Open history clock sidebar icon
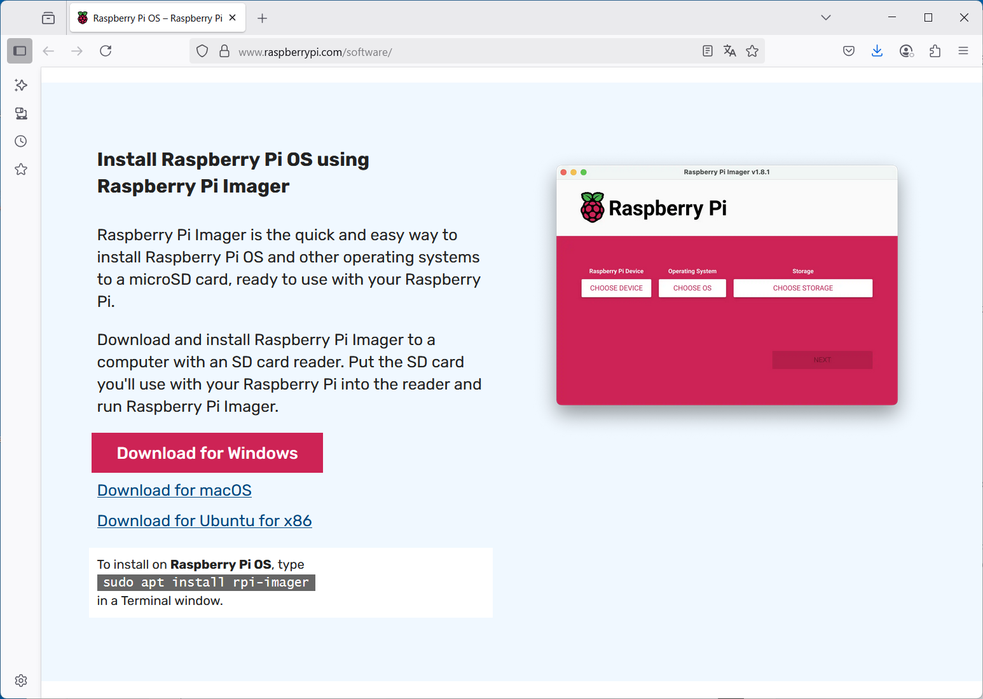Viewport: 983px width, 699px height. click(21, 141)
